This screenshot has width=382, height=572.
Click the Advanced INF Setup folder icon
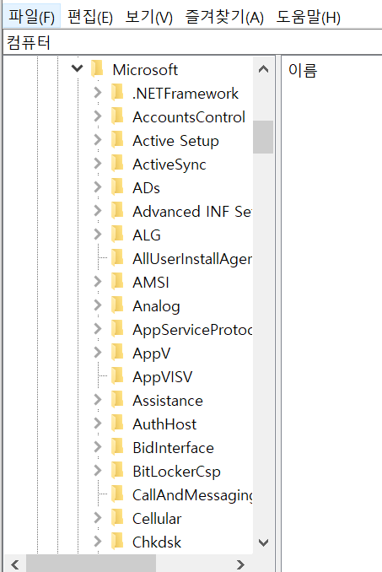click(117, 210)
